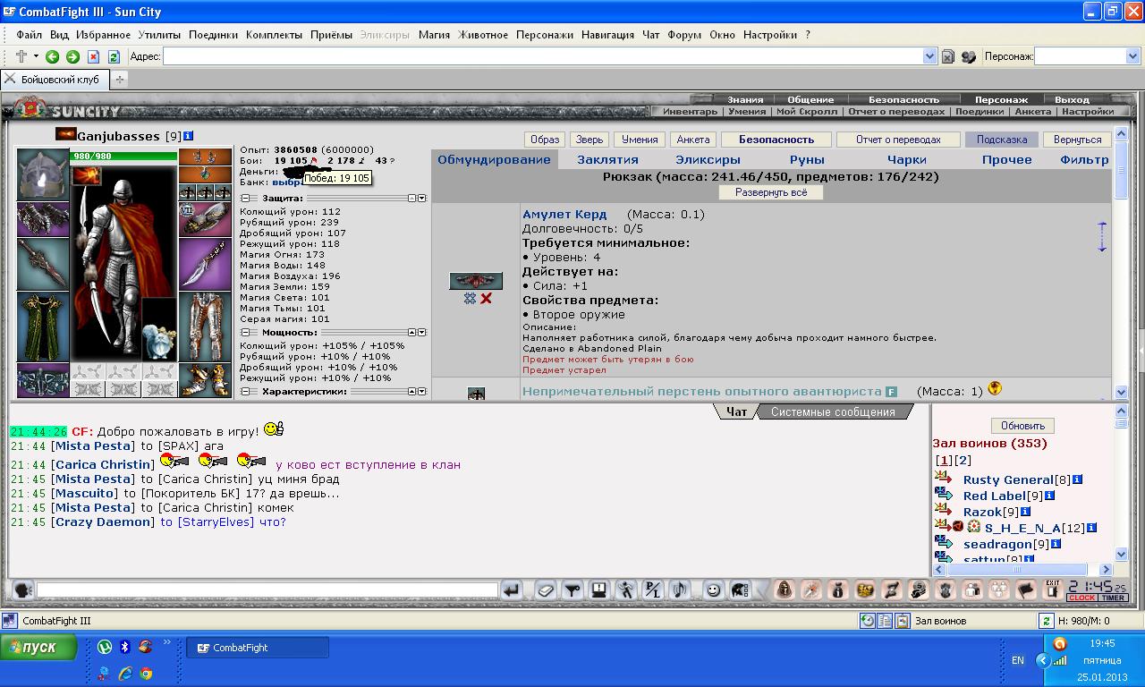Select the Инвентарь header tab
The image size is (1145, 687).
coord(690,112)
